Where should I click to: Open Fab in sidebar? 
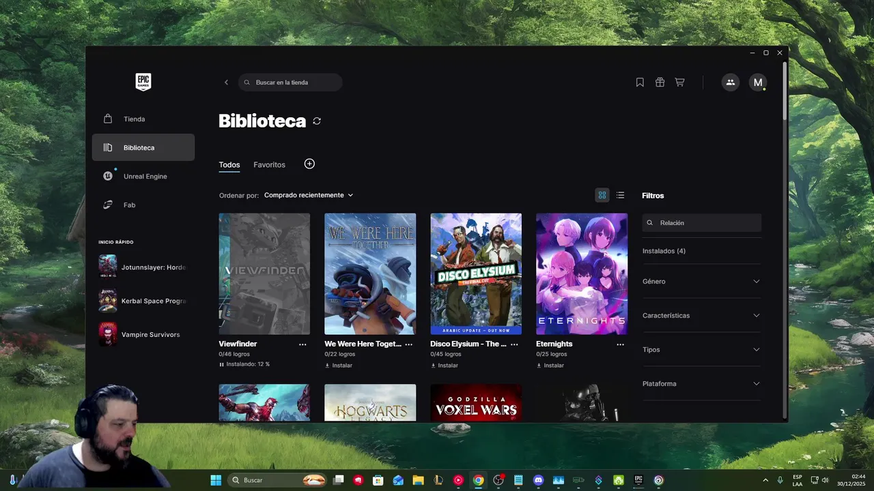(x=143, y=205)
